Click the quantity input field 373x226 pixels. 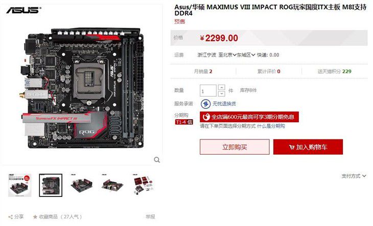click(x=208, y=91)
